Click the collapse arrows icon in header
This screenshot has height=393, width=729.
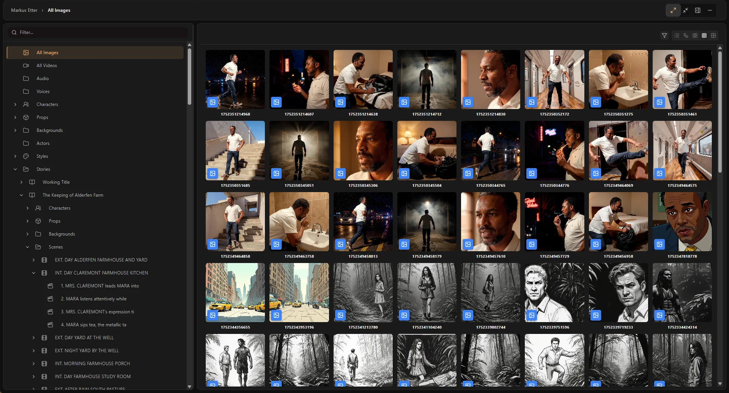pos(685,10)
